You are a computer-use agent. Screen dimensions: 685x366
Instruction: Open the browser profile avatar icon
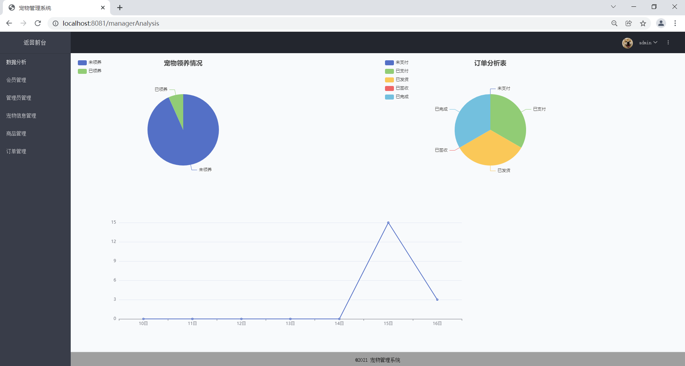(x=661, y=23)
